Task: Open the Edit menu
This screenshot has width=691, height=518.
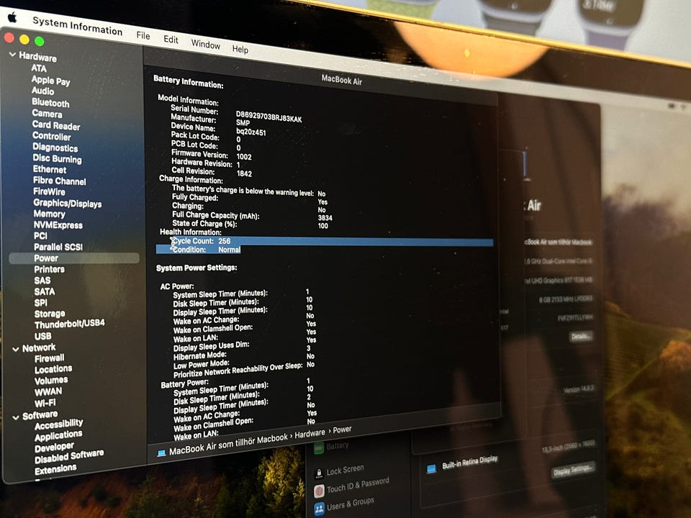Action: coord(171,39)
